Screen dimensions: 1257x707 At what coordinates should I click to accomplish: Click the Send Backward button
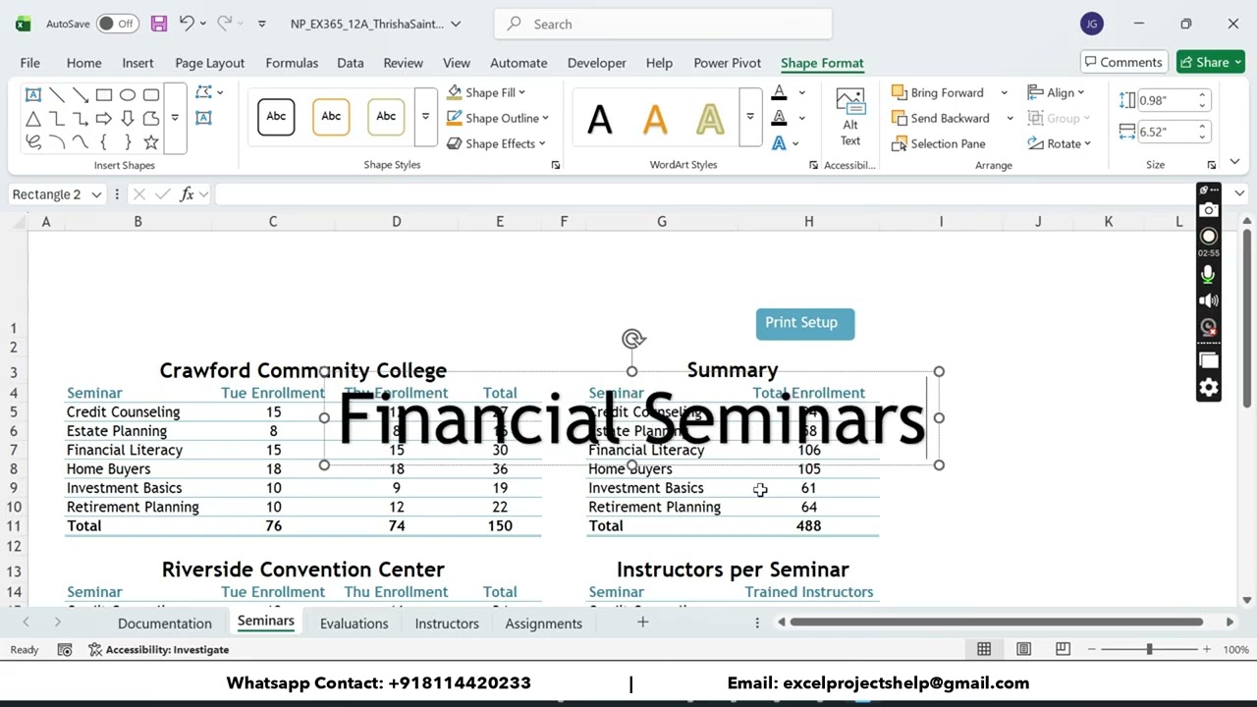tap(940, 118)
